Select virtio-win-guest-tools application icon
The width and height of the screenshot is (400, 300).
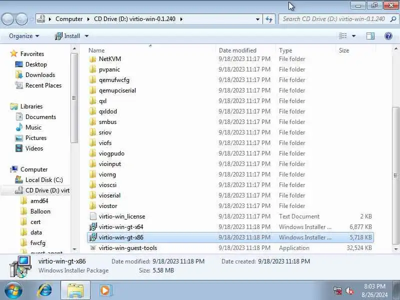point(93,247)
